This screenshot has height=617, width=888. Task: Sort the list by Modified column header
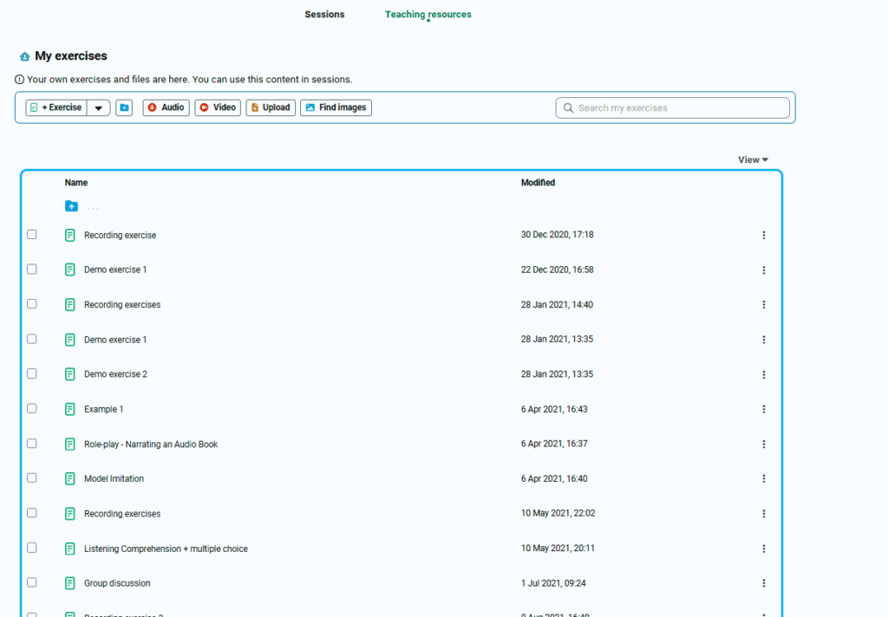538,183
